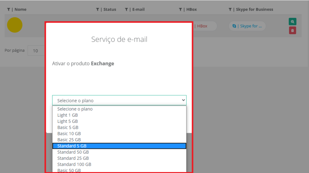The image size is (309, 173).
Task: Click the green magnifier view icon
Action: pyautogui.click(x=292, y=21)
